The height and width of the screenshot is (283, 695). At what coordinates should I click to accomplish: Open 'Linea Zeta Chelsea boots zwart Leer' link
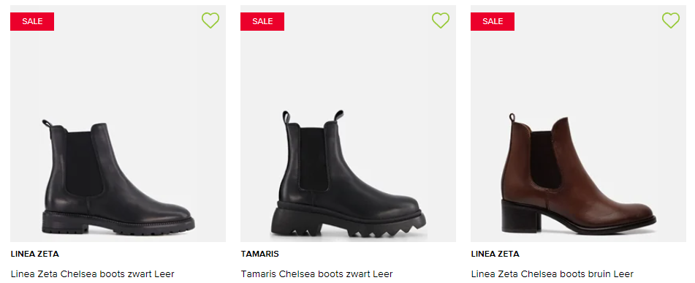[92, 274]
